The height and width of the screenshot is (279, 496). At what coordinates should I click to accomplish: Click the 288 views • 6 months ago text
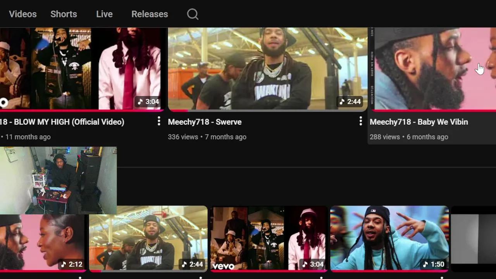pos(409,137)
